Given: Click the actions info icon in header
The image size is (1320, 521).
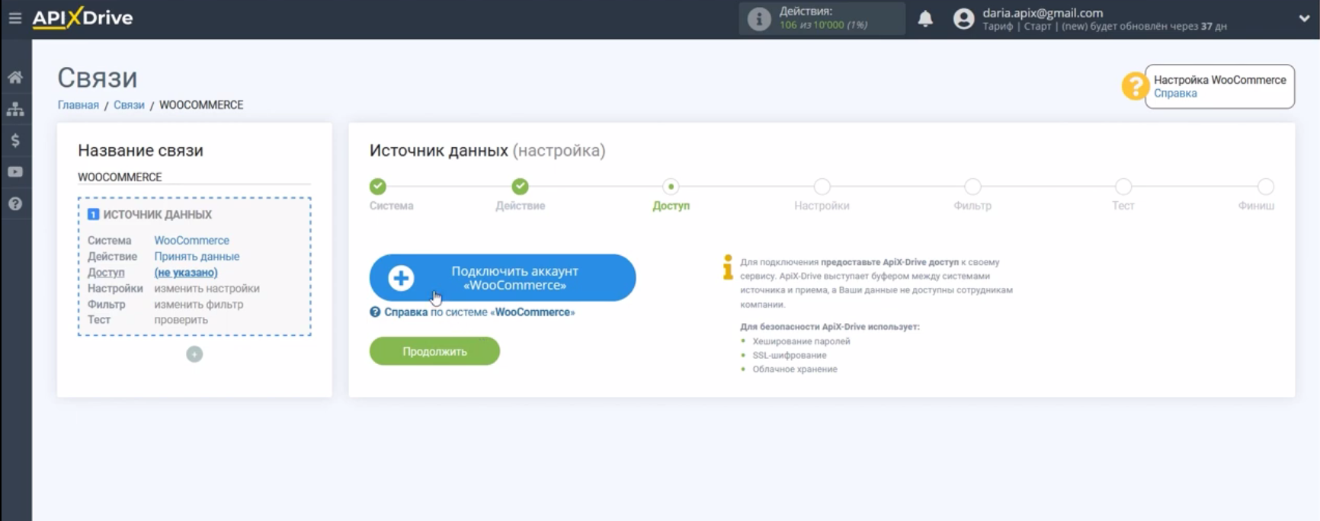Looking at the screenshot, I should point(759,18).
